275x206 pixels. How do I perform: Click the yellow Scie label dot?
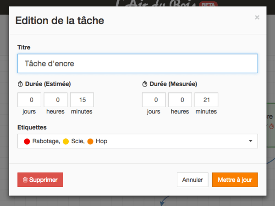coord(66,141)
